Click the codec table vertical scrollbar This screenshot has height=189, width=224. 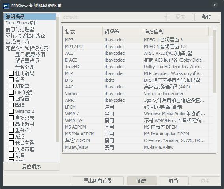point(214,62)
